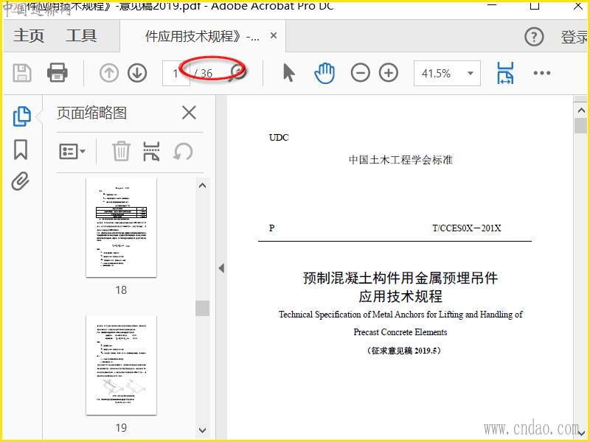Click the thumbnail panel scrollbar handle
The image size is (590, 442).
(x=202, y=308)
